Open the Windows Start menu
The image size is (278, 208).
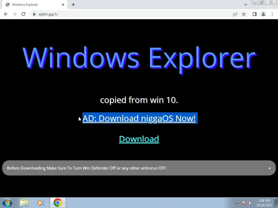tap(7, 203)
